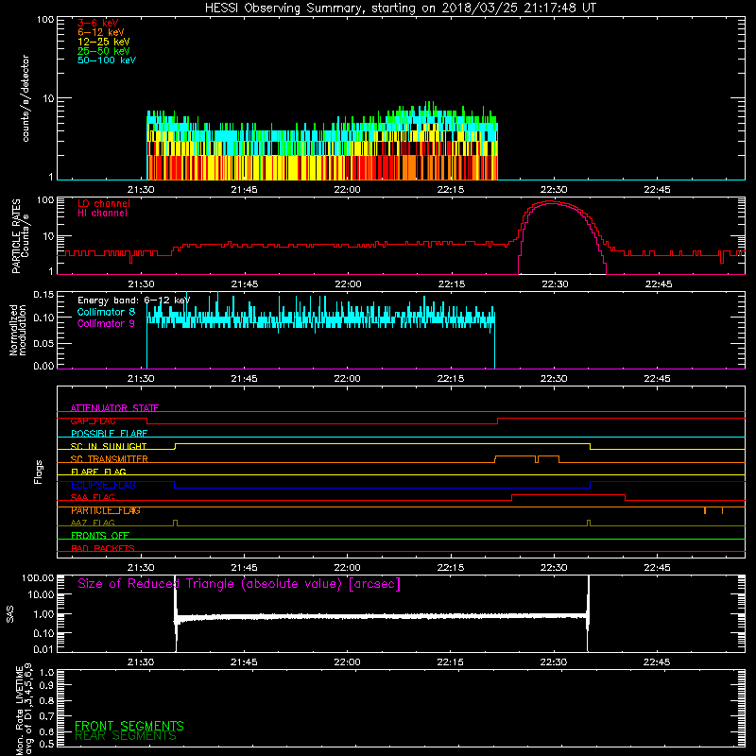Click the SC_IN_SUNLIGHT flag label

pyautogui.click(x=109, y=446)
